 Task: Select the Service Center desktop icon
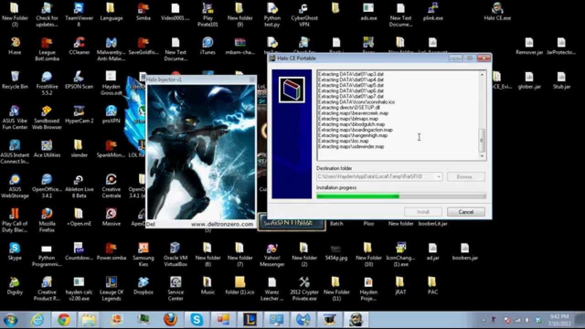click(175, 289)
